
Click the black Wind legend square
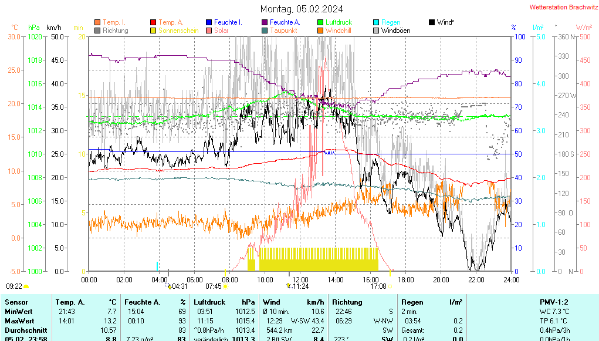pyautogui.click(x=432, y=22)
